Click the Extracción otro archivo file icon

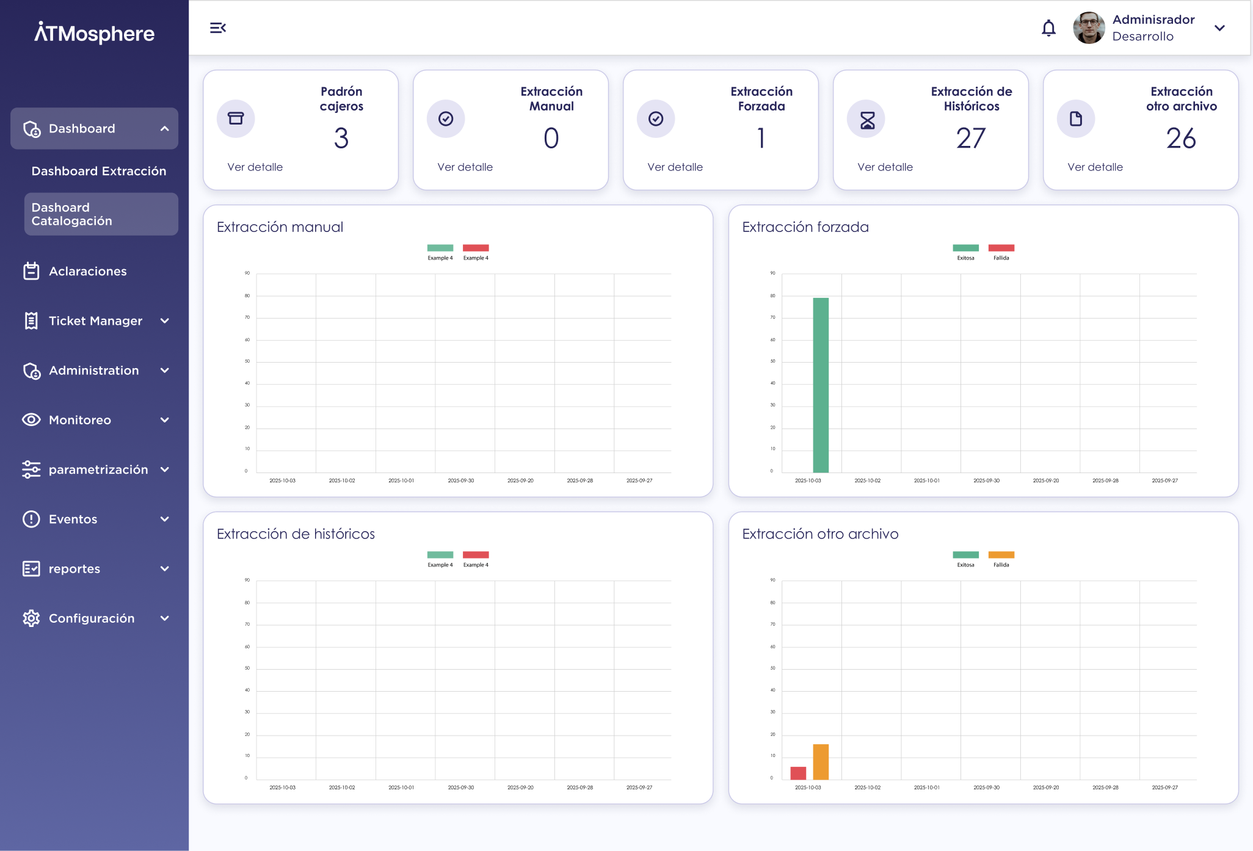pyautogui.click(x=1076, y=118)
